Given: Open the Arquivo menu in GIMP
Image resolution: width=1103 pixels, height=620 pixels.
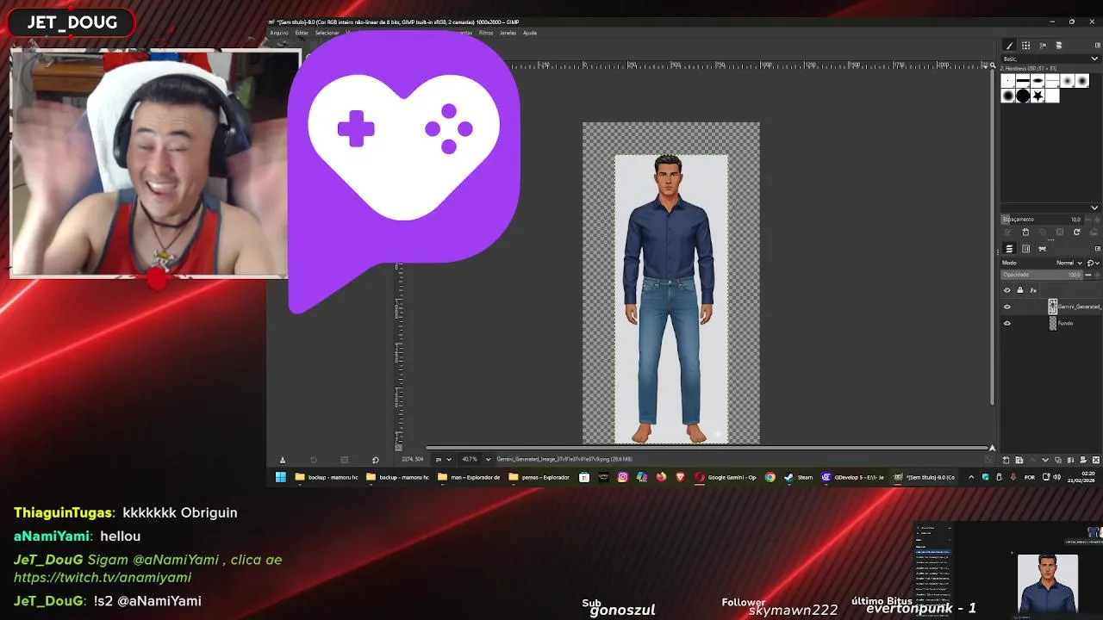Looking at the screenshot, I should (x=279, y=33).
